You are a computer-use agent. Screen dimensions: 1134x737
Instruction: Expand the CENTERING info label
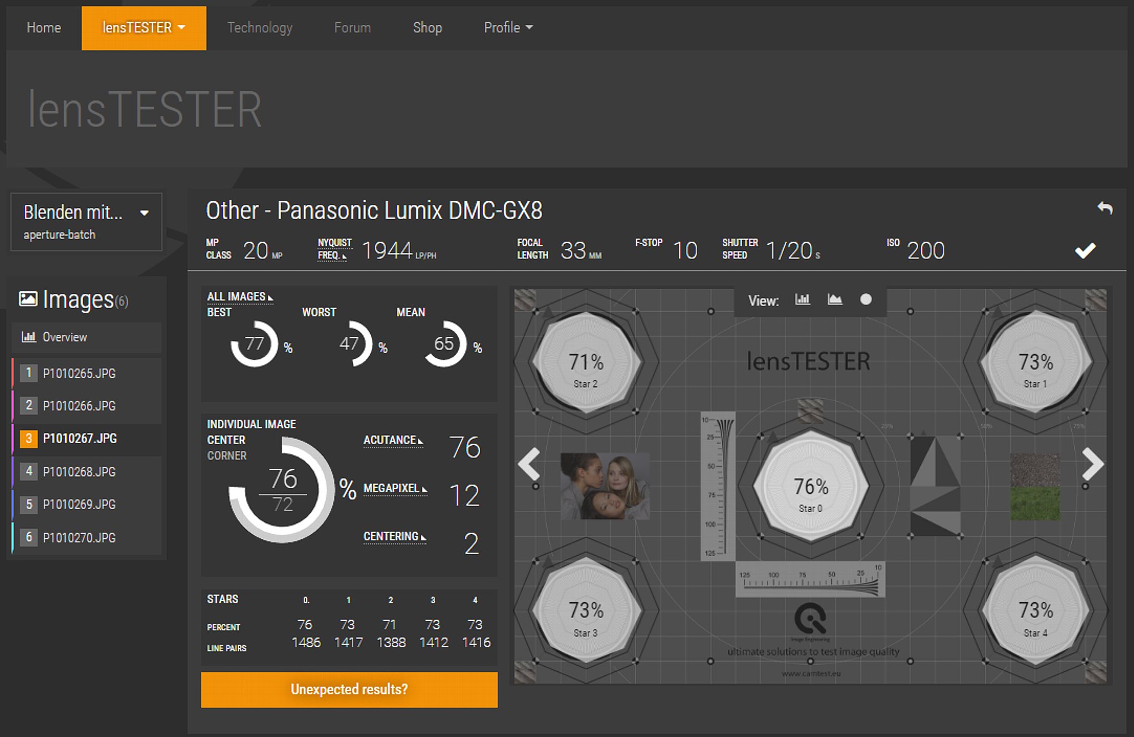[x=394, y=536]
